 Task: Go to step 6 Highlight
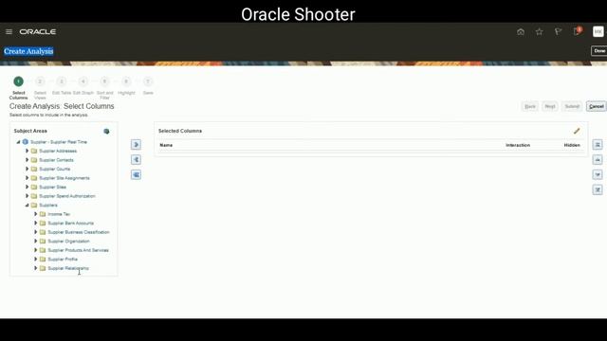coord(126,81)
